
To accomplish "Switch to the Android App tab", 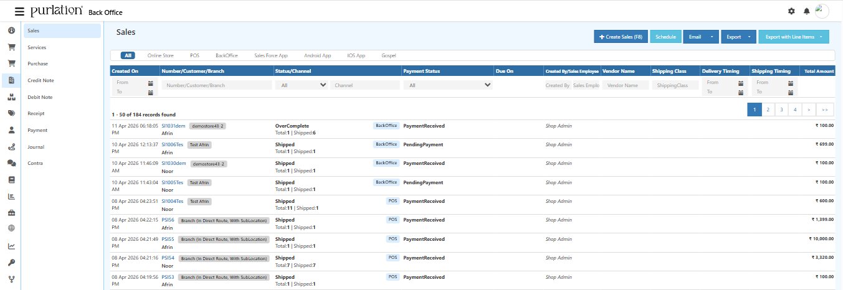I will (x=318, y=55).
